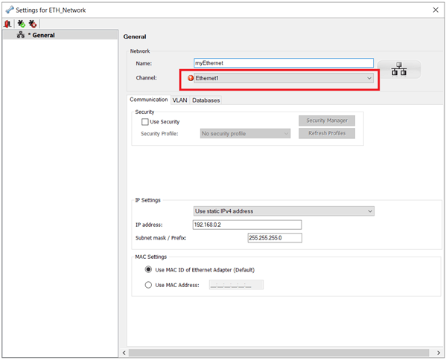Image resolution: width=446 pixels, height=360 pixels.
Task: Click into the IP address field
Action: (x=247, y=225)
